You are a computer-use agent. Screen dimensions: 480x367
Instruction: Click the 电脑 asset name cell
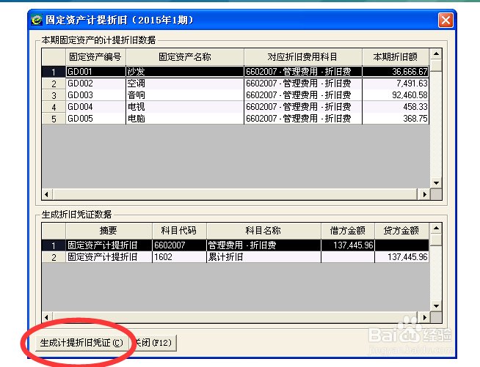click(185, 119)
